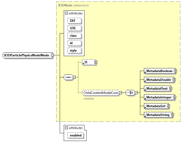This screenshot has width=183, height=146.
Task: Click the reference arrow on MetadataFloat
Action: point(145,90)
